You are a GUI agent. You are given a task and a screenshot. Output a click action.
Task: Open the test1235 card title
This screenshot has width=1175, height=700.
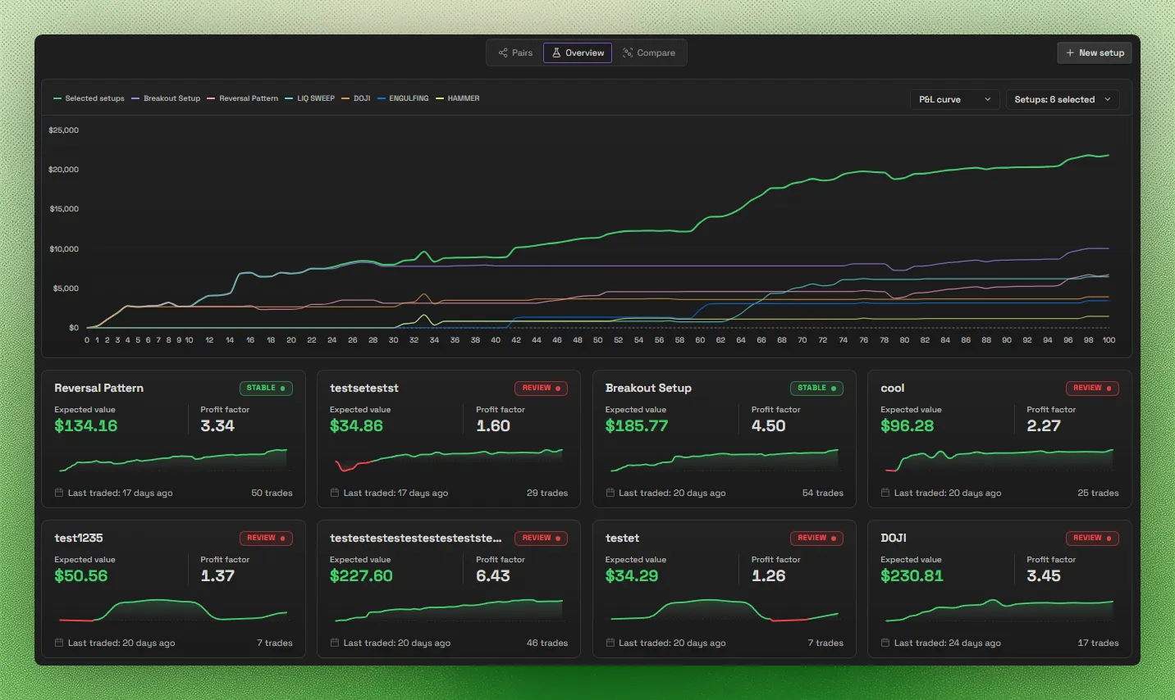pyautogui.click(x=79, y=538)
